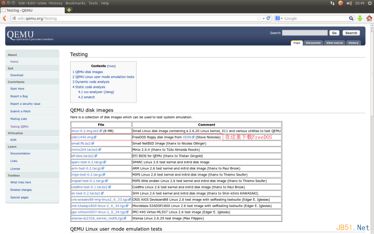Jump to 3 Dynamic code analysis
374x234 pixels.
click(x=91, y=81)
